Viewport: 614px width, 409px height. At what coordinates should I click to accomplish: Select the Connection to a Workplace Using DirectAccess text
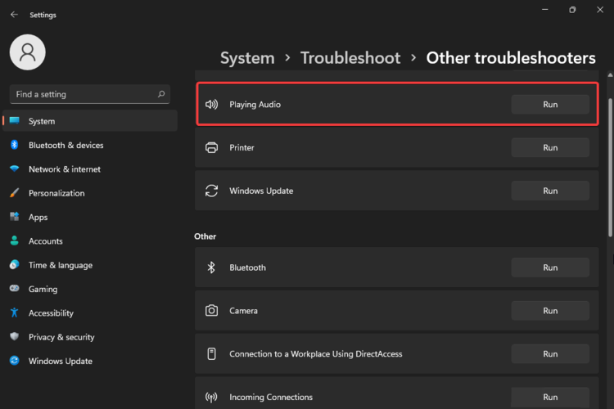click(316, 354)
